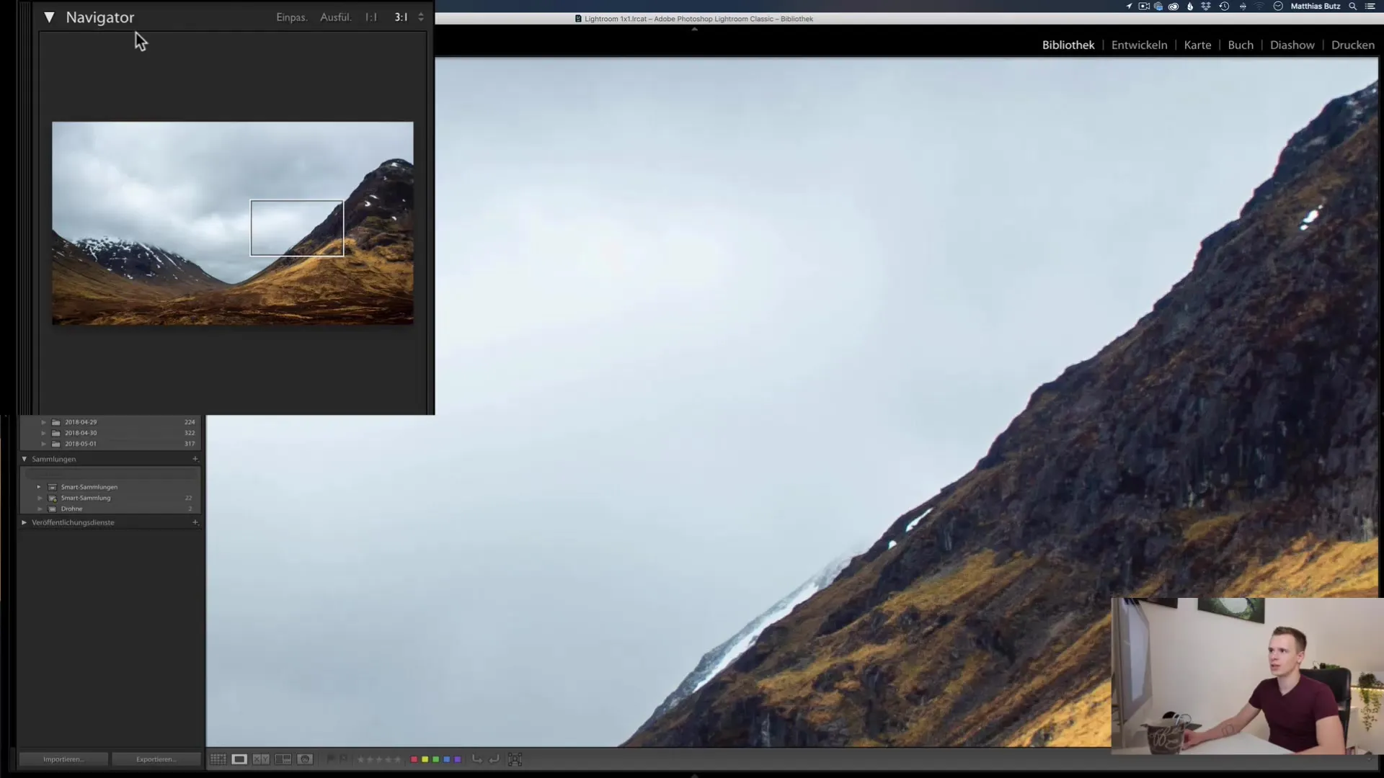
Task: Switch to the Drucken module
Action: click(x=1353, y=45)
